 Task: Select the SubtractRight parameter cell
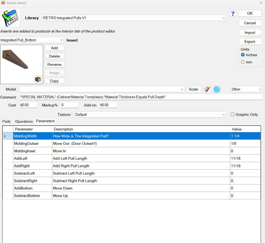click(x=32, y=180)
